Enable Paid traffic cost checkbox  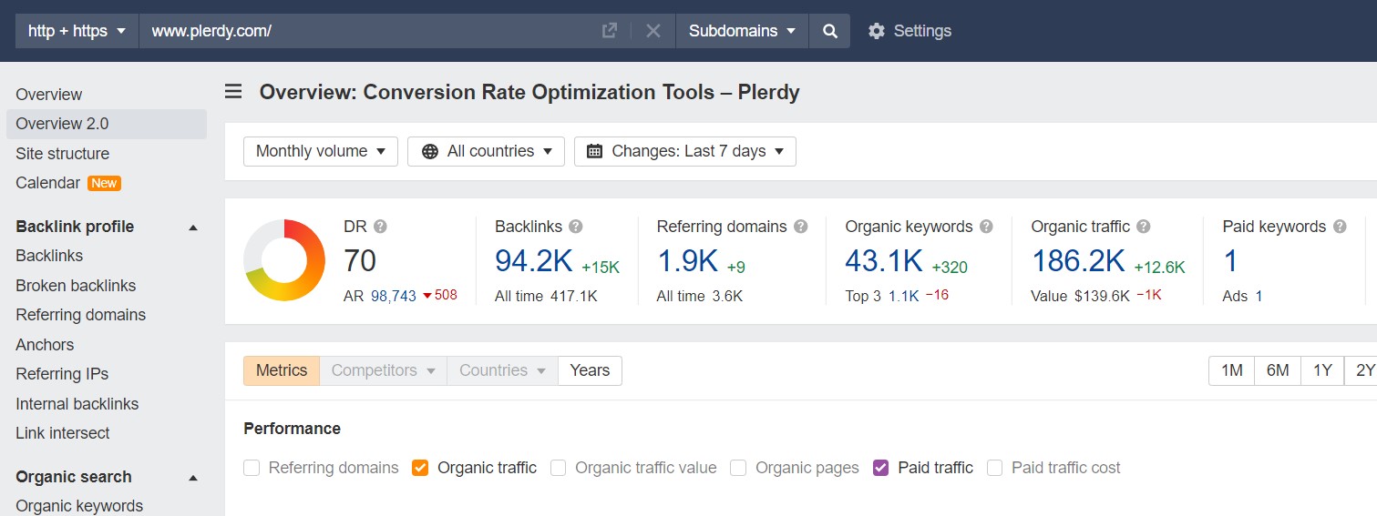995,468
